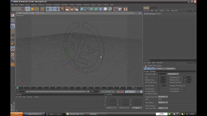Click the FPS field stepper arrows
Image resolution: width=207 pixels, height=116 pixels.
point(166,77)
